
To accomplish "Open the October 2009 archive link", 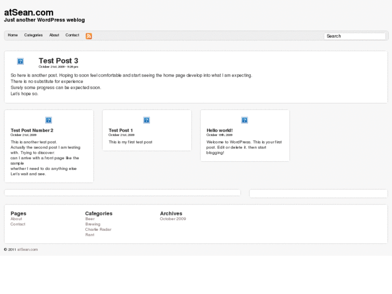I will 173,219.
